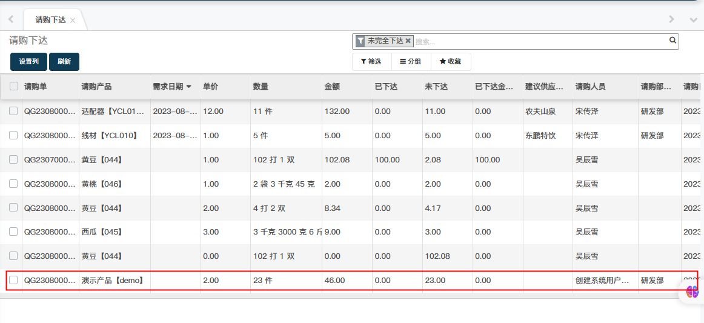
Task: Check the row for 适配器【YCL01…
Action: 13,112
